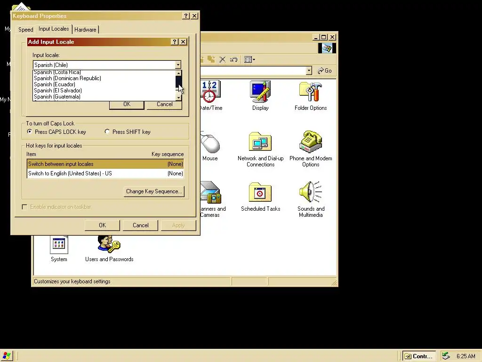Image resolution: width=482 pixels, height=362 pixels.
Task: Open the address bar dropdown in Control Panel
Action: tap(309, 71)
